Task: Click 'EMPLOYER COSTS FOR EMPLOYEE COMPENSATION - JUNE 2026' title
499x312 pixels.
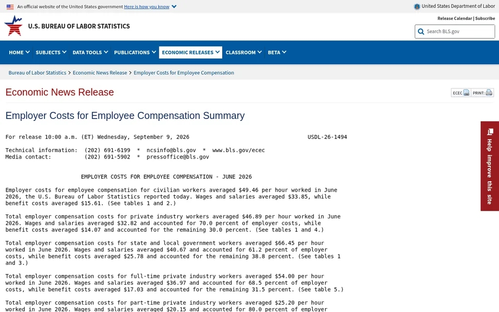Action: point(166,176)
